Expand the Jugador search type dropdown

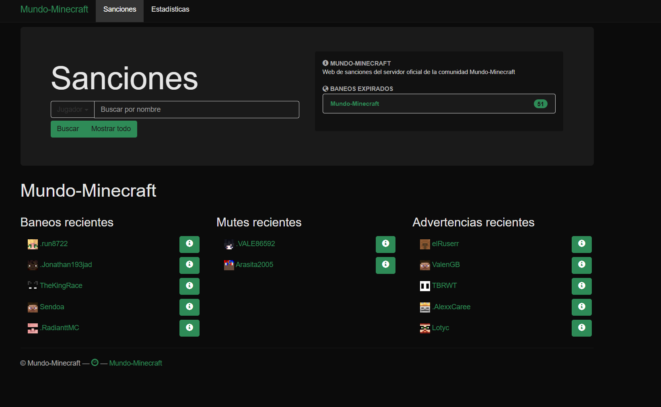[x=72, y=109]
